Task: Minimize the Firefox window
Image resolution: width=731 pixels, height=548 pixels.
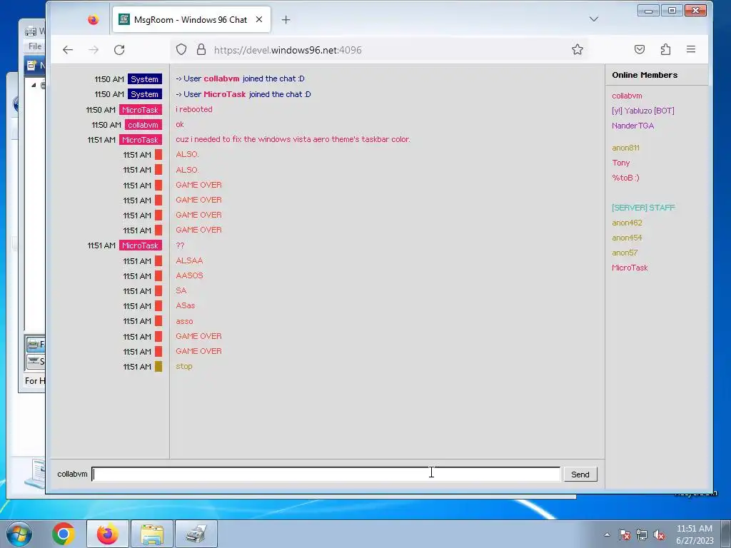Action: (x=648, y=10)
